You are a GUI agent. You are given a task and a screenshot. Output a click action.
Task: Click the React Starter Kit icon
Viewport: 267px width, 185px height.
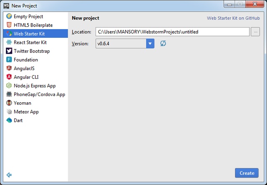(x=9, y=42)
